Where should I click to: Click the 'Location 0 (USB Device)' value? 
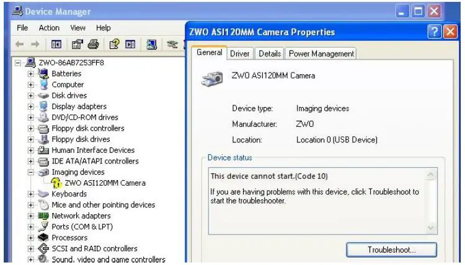point(337,140)
